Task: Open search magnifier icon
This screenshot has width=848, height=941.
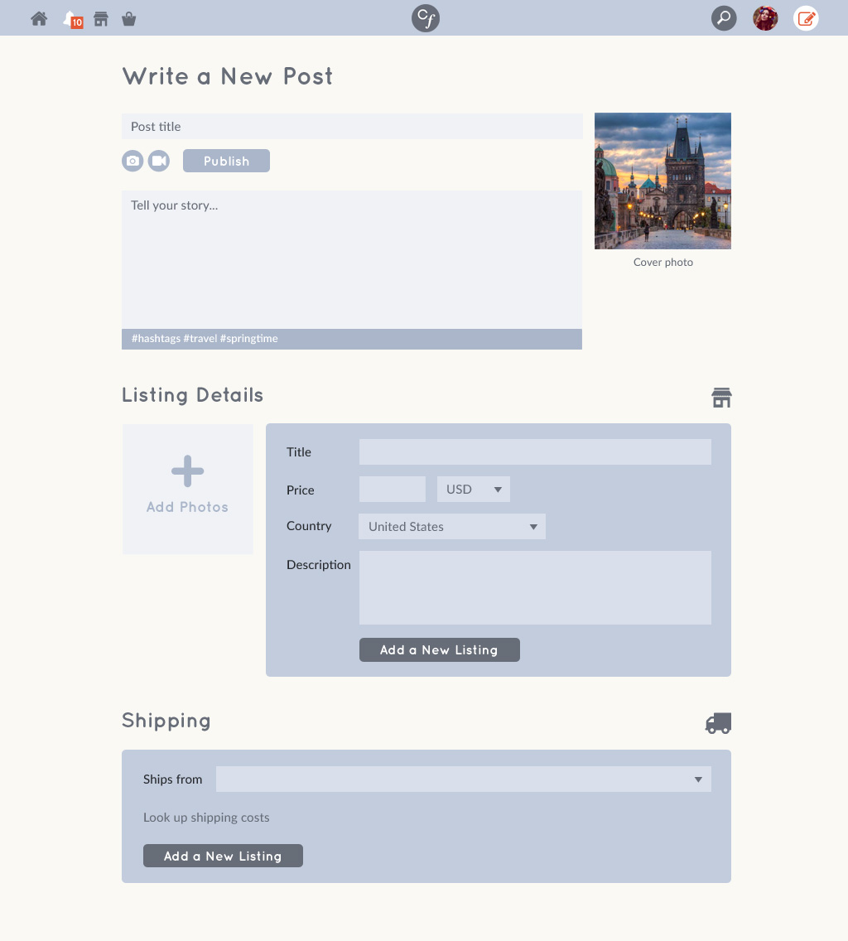Action: [x=724, y=18]
